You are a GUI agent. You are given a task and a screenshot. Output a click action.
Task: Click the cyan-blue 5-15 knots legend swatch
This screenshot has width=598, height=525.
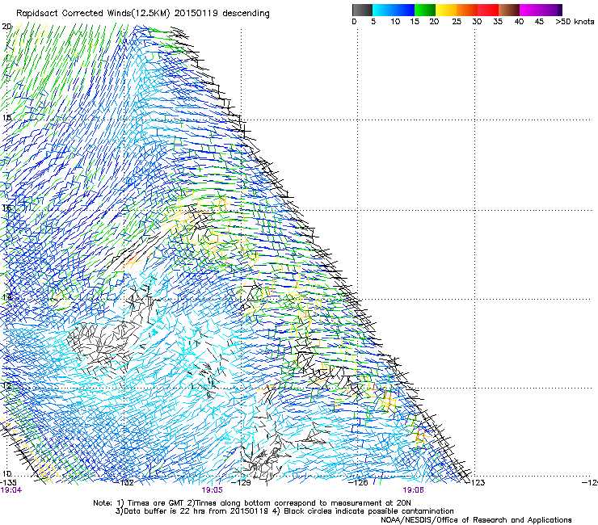click(x=394, y=10)
